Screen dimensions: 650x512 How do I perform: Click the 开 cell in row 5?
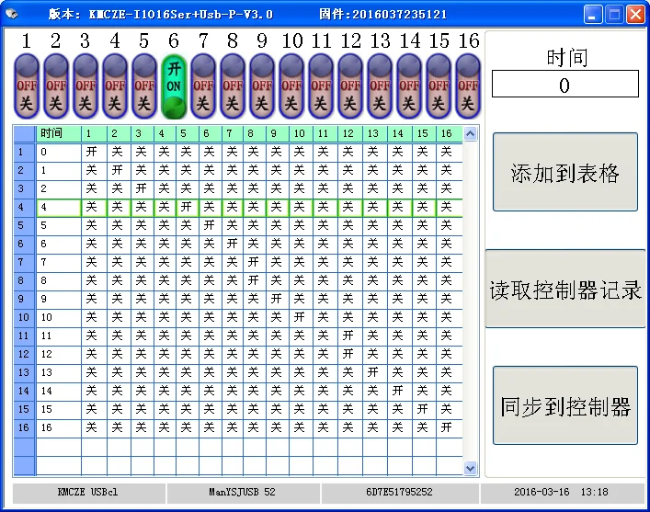tap(211, 225)
